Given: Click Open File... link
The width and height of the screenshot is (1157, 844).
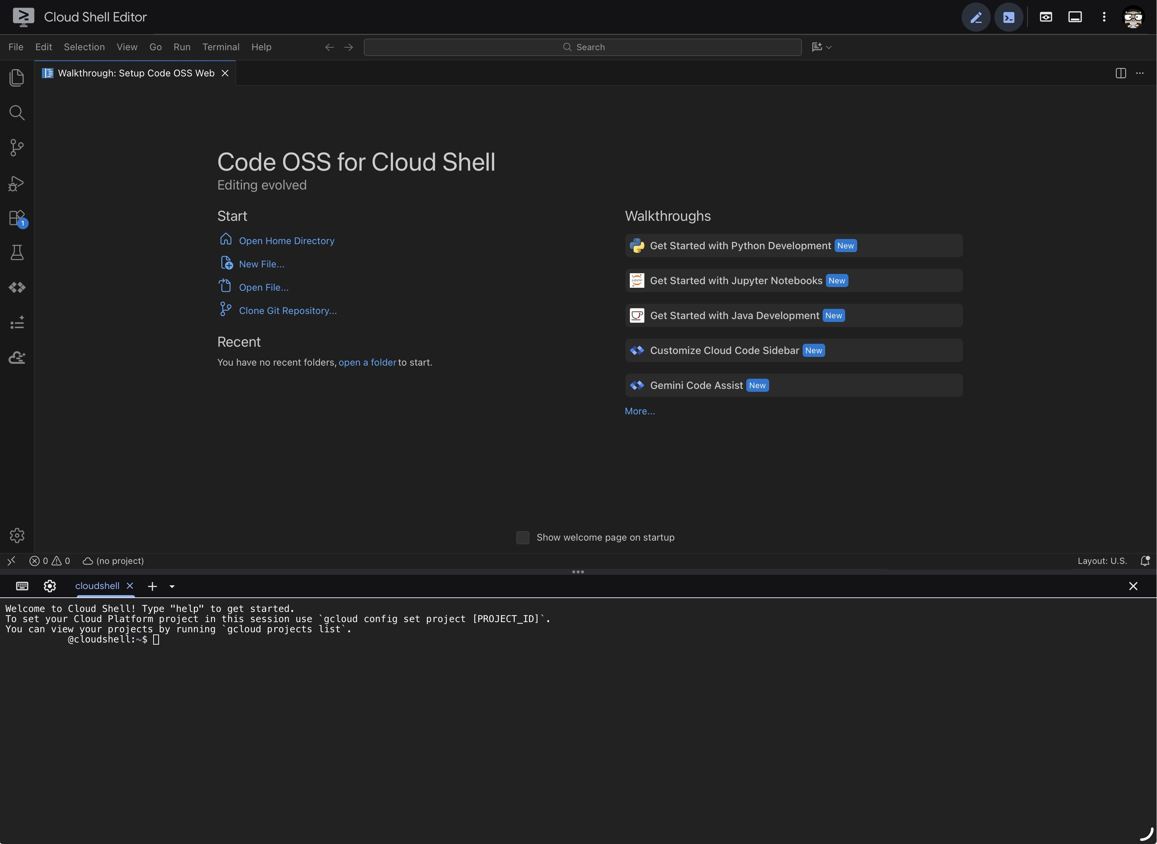Looking at the screenshot, I should pyautogui.click(x=263, y=288).
